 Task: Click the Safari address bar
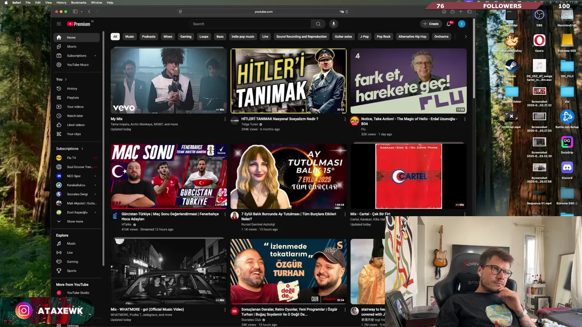(x=264, y=11)
